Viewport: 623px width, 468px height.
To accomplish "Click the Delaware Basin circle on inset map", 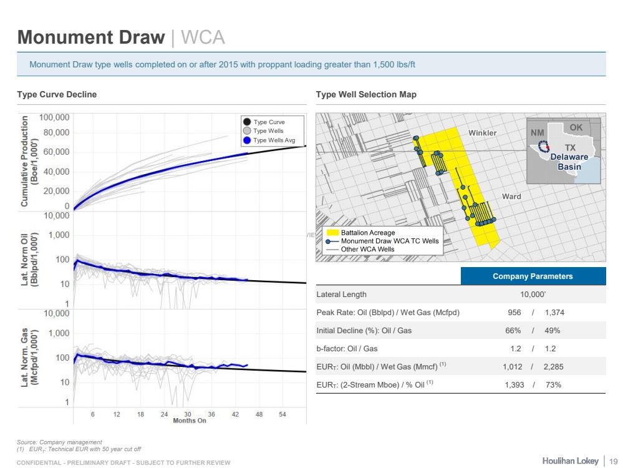I will coord(543,147).
